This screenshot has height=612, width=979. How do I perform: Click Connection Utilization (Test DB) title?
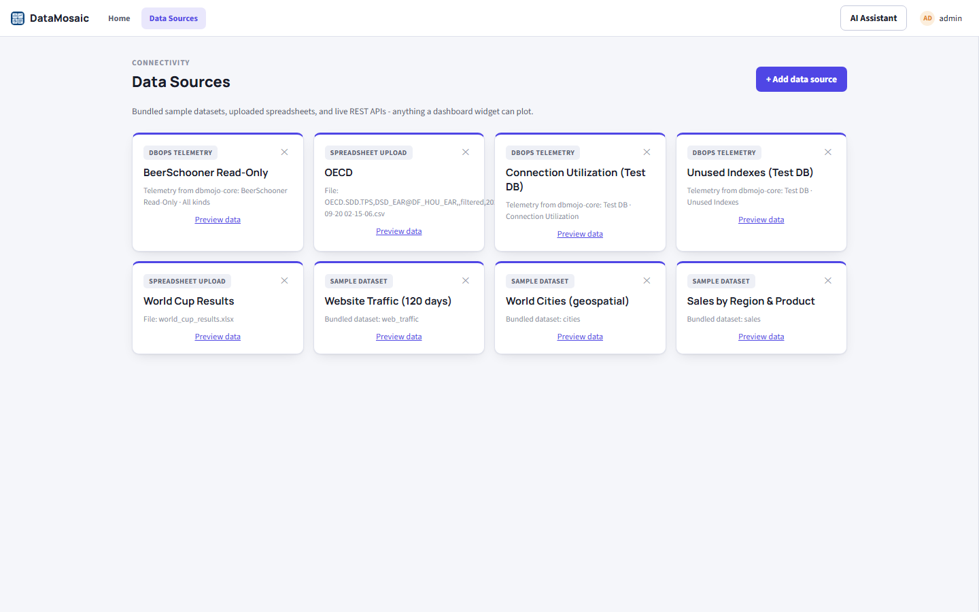pos(576,180)
